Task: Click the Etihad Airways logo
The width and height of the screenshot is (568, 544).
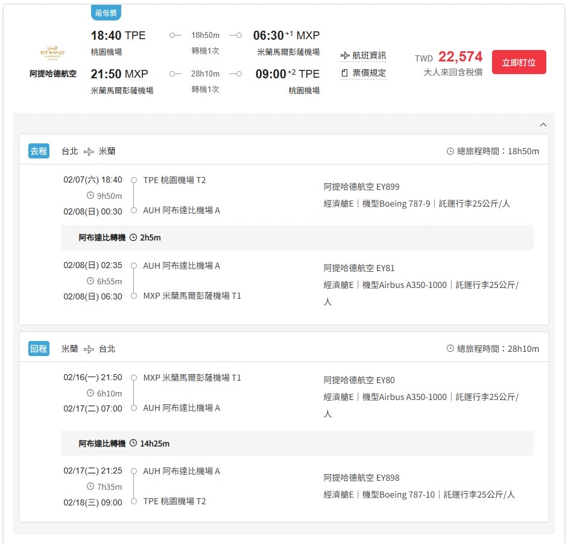Action: click(x=52, y=53)
